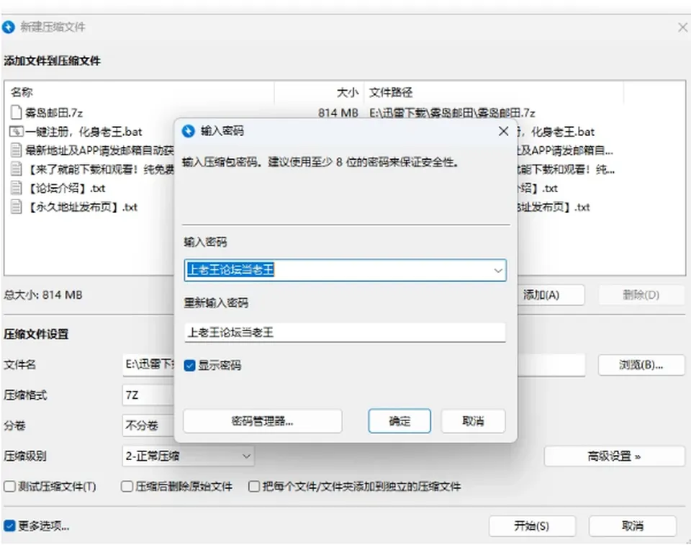This screenshot has width=691, height=545.
Task: Tick 把每个文件/文件夹添加到独立的压缩文件 checkbox
Action: (x=254, y=487)
